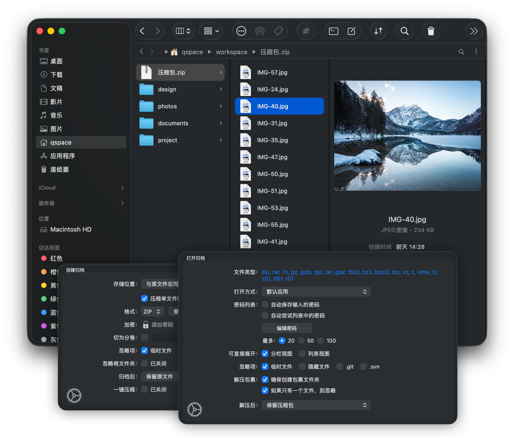
Task: Open the Terminal icon in the toolbar
Action: pyautogui.click(x=333, y=31)
